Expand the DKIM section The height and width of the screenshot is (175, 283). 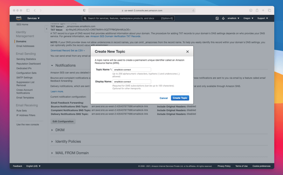click(x=52, y=130)
